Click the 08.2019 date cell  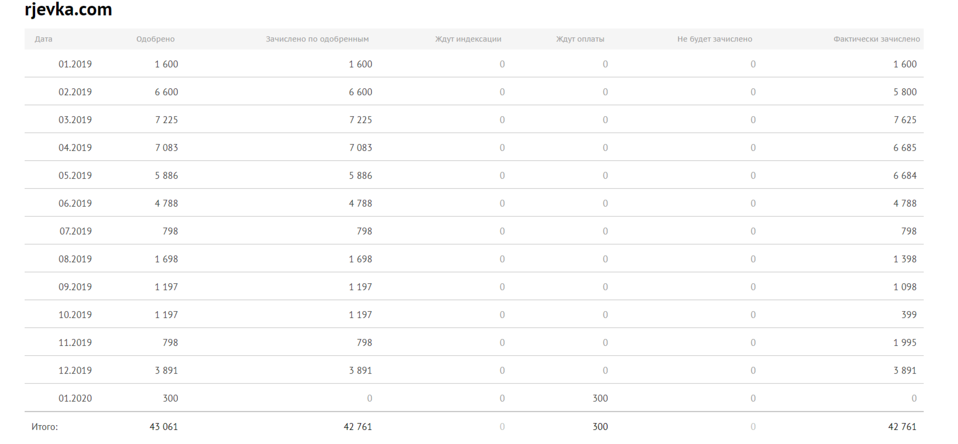[75, 259]
